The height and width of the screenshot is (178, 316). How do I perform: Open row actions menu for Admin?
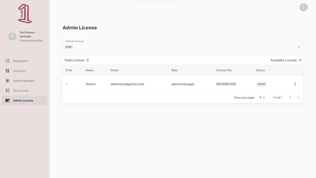[295, 84]
